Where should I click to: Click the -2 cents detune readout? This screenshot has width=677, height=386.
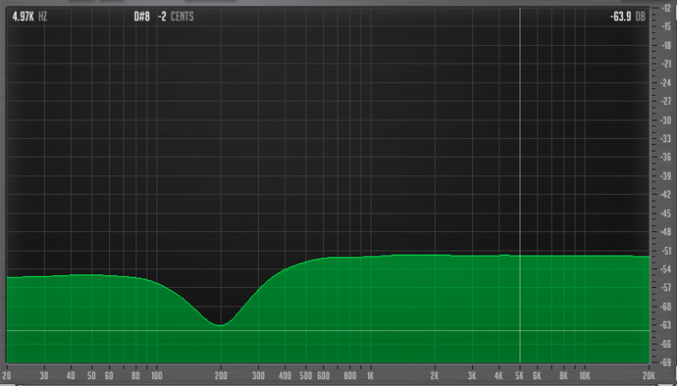pos(172,16)
